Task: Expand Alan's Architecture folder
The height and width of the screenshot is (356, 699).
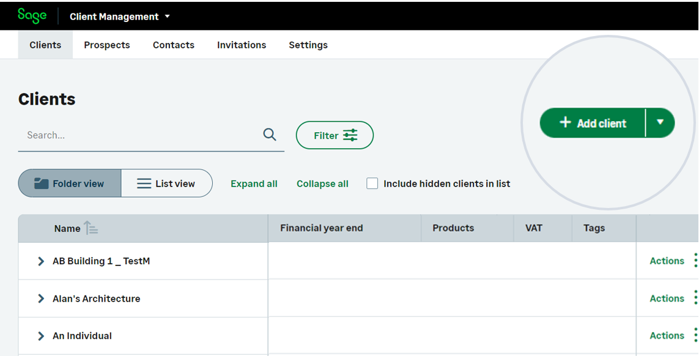Action: point(41,299)
